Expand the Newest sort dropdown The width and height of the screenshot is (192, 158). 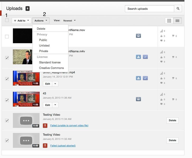(x=69, y=21)
